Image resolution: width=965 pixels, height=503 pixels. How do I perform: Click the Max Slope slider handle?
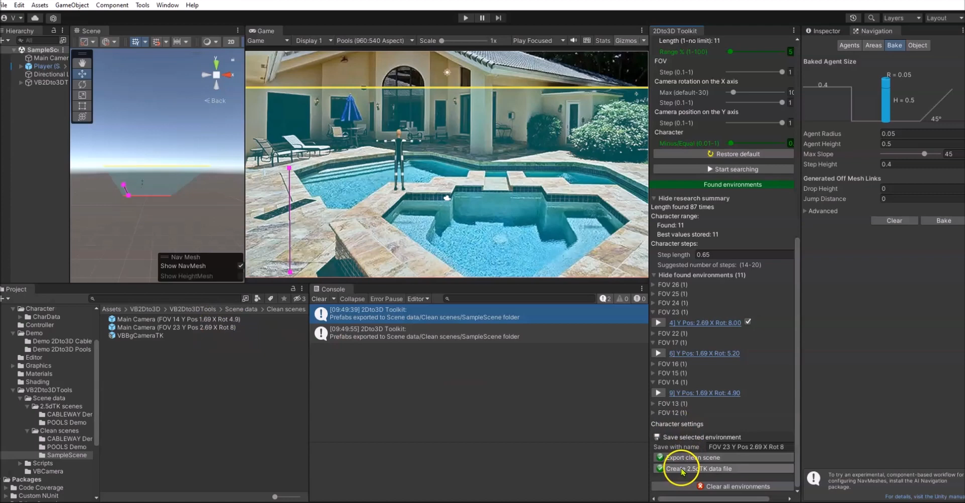pos(924,154)
